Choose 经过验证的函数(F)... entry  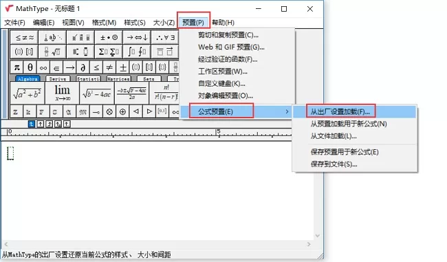[237, 59]
